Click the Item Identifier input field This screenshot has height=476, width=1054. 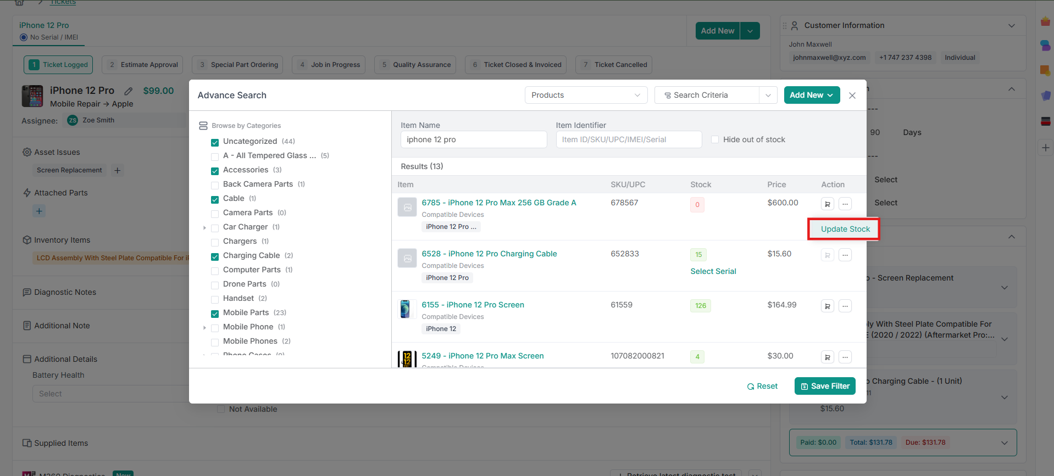tap(629, 139)
